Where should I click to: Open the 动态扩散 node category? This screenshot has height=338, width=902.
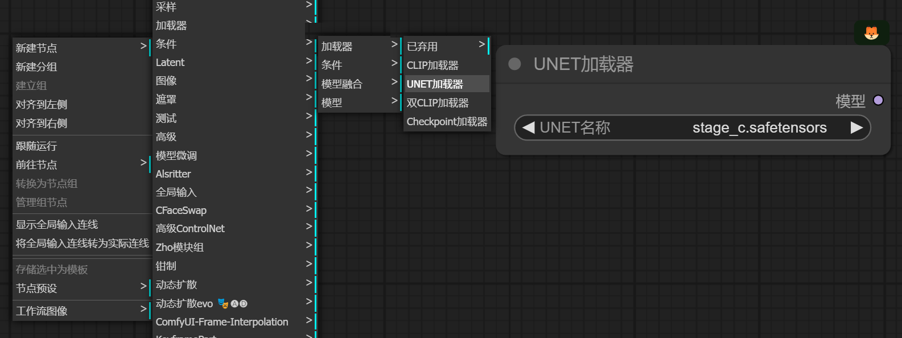[234, 285]
